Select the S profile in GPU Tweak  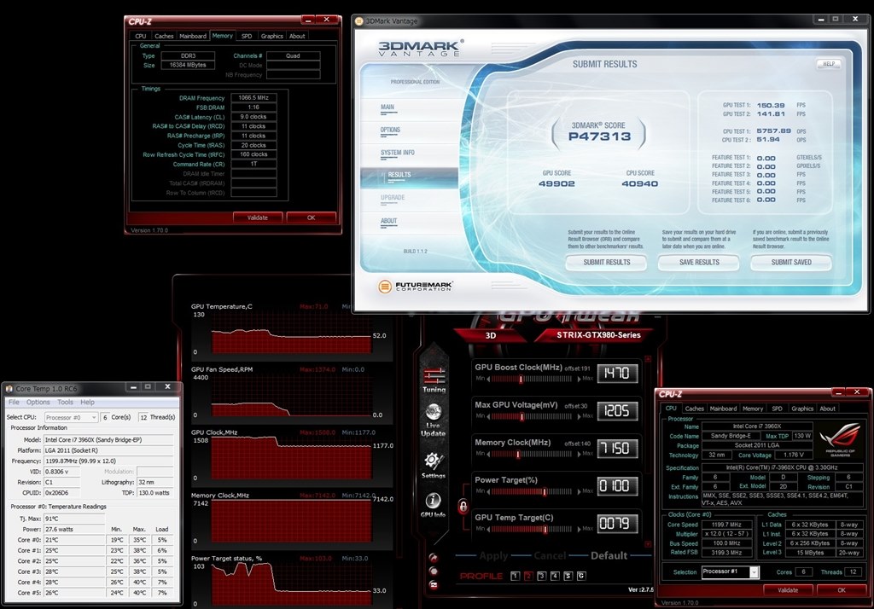pos(568,576)
